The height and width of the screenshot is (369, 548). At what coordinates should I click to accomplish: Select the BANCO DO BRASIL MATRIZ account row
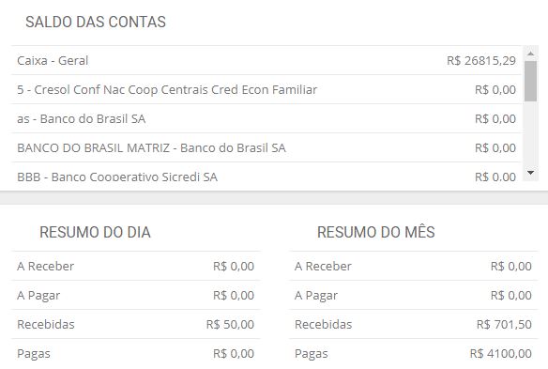click(x=266, y=147)
